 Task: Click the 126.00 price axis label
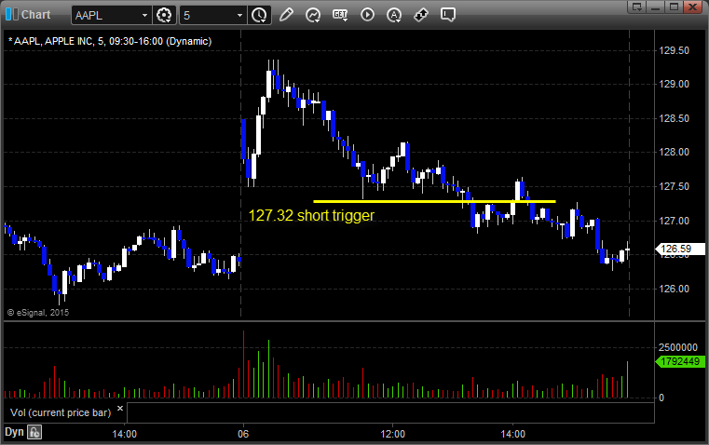point(675,289)
